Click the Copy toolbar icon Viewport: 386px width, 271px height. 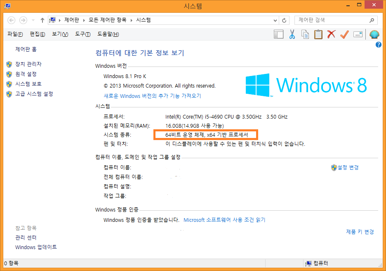click(x=305, y=34)
